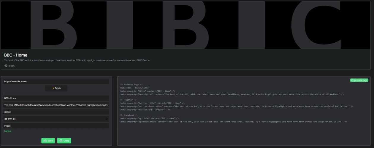This screenshot has width=374, height=148.
Task: Click the meta property="description" code line
Action: coord(232,94)
